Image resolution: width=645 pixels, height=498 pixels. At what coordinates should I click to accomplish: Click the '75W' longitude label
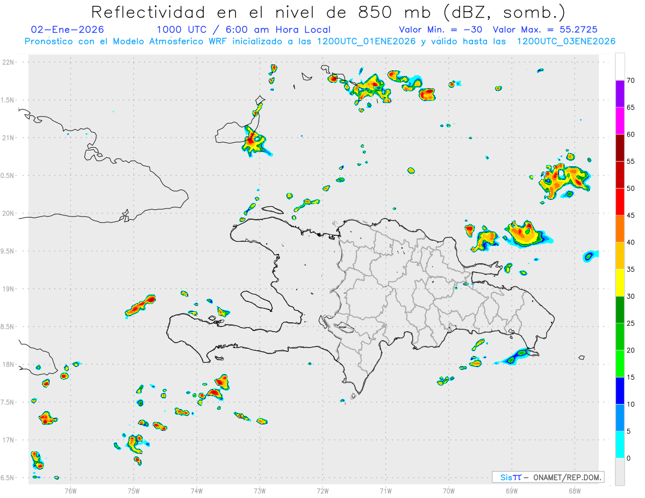pyautogui.click(x=133, y=490)
